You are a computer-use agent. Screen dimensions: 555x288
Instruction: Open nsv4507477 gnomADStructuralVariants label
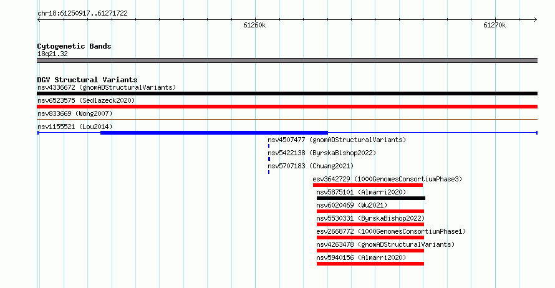click(337, 140)
